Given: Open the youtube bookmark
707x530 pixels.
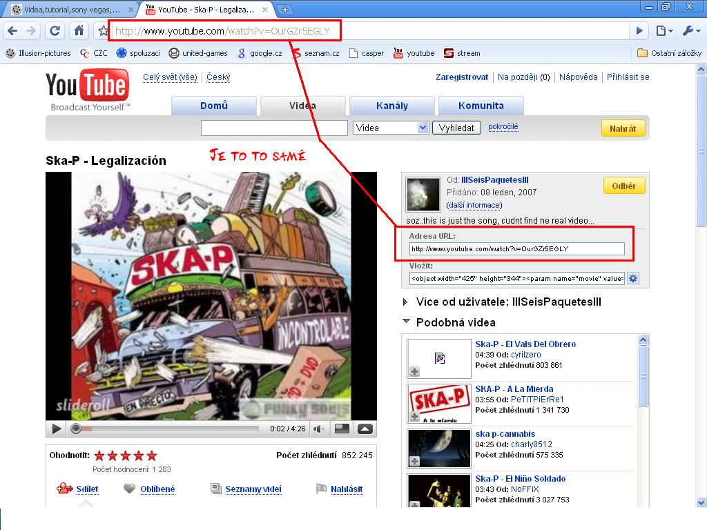Looking at the screenshot, I should coord(414,53).
